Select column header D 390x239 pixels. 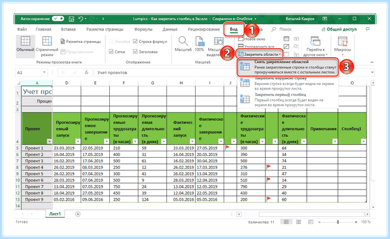tap(67, 83)
